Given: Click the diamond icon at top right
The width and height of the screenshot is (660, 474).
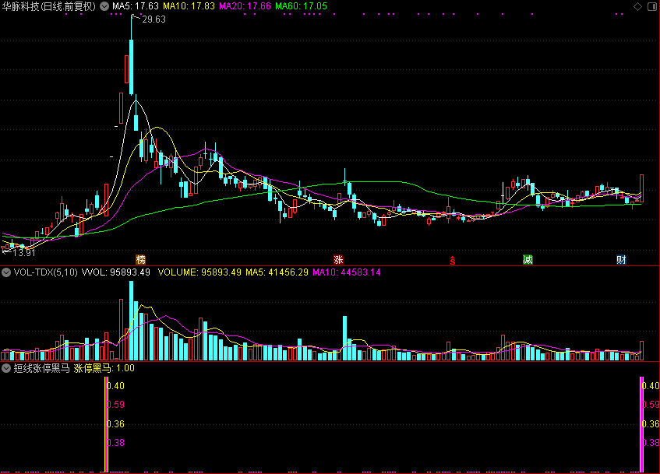Looking at the screenshot, I should click(637, 6).
